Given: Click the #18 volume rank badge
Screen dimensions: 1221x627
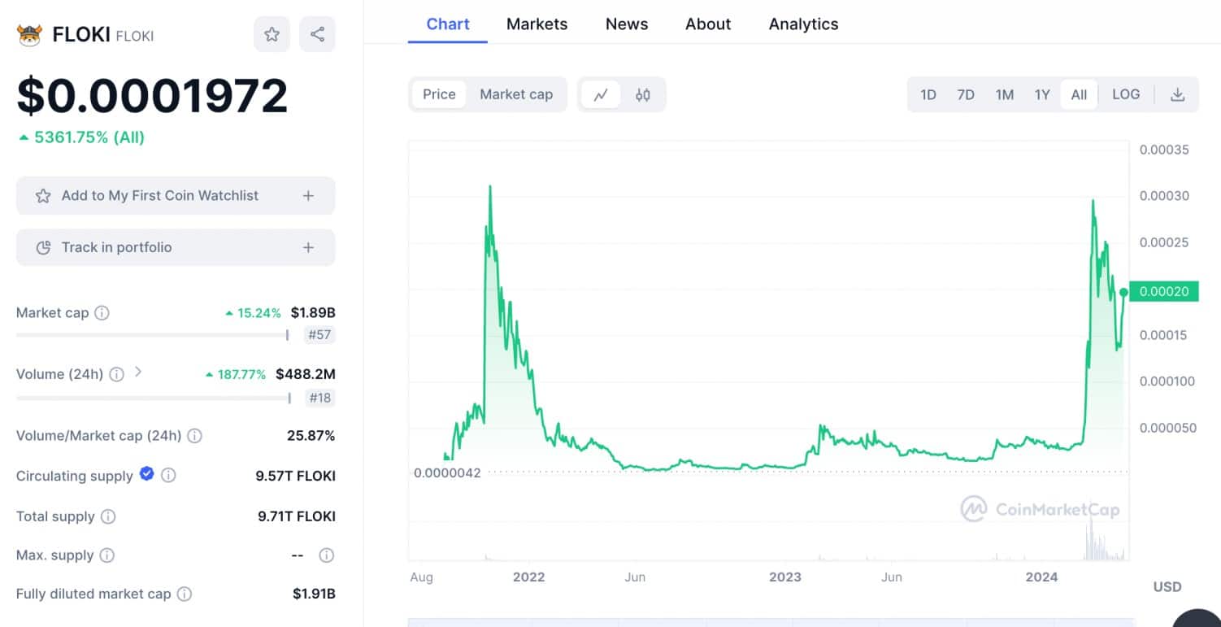Looking at the screenshot, I should pos(319,398).
